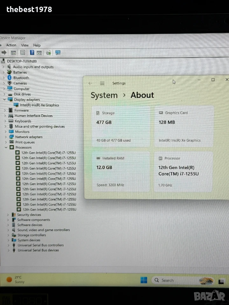Screen dimensions: 229x305
Task: Select Network adapters tree item
Action: [29, 137]
